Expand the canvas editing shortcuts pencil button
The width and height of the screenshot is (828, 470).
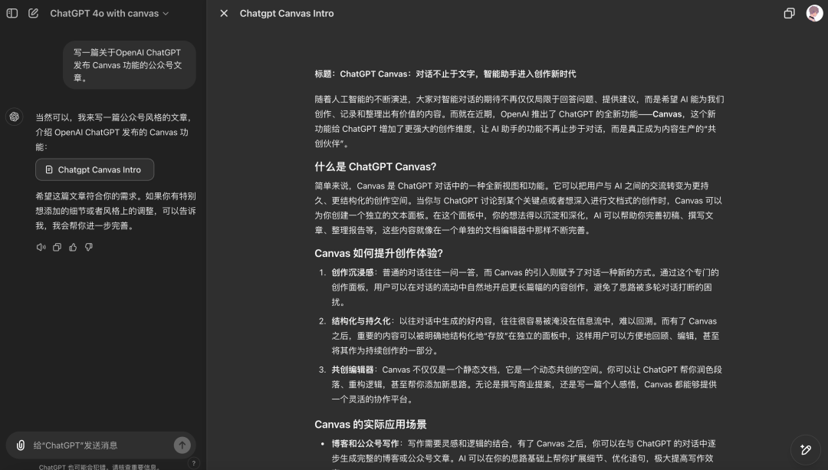[x=805, y=449]
